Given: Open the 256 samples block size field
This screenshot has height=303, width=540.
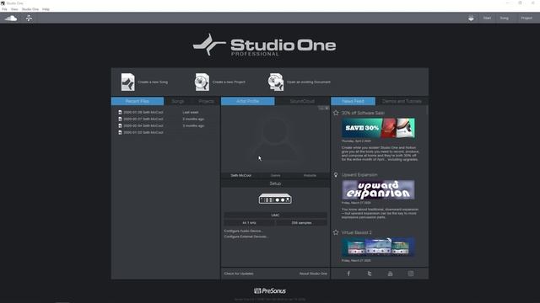Looking at the screenshot, I should coord(301,223).
